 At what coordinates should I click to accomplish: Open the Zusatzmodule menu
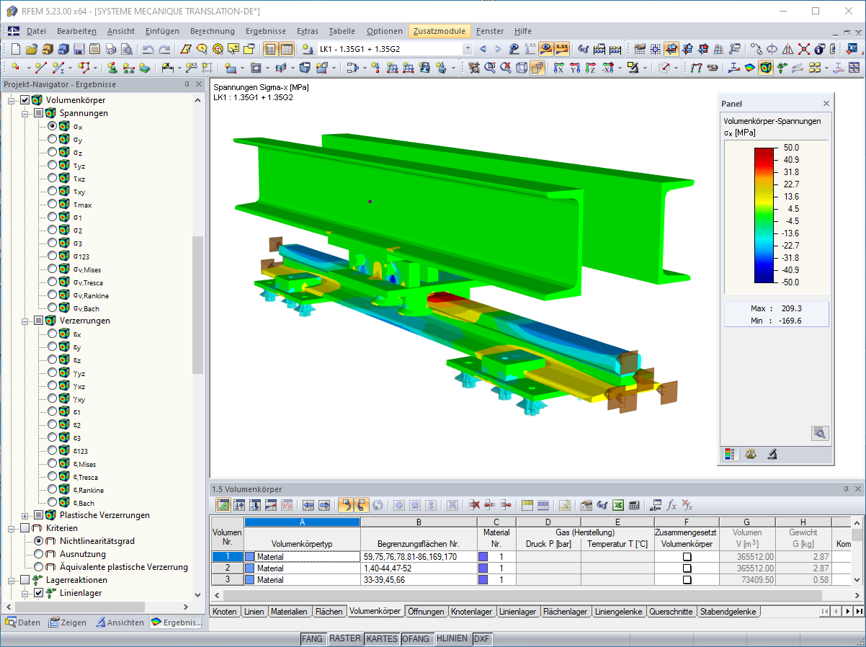click(440, 31)
